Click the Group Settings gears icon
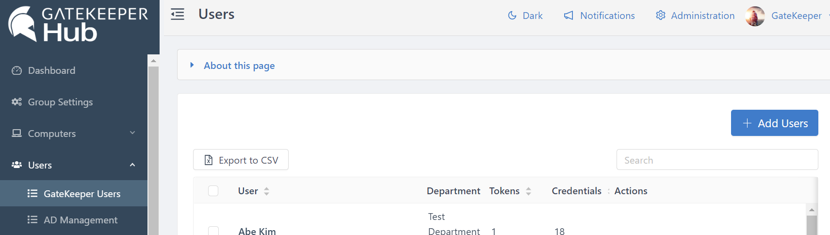 tap(17, 102)
